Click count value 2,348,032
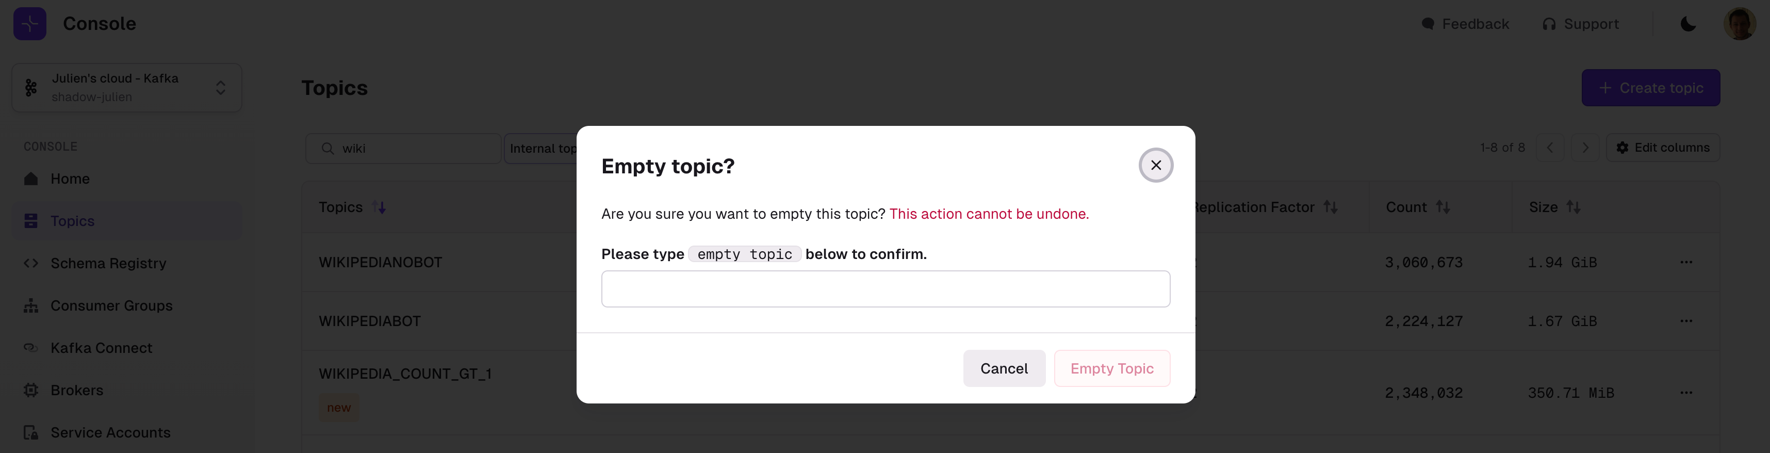Screen dimensions: 1770x453 pos(1424,393)
